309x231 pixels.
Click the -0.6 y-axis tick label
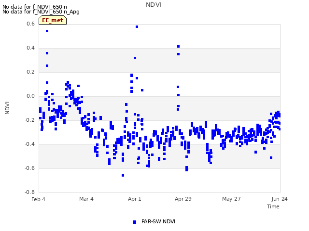pos(29,168)
